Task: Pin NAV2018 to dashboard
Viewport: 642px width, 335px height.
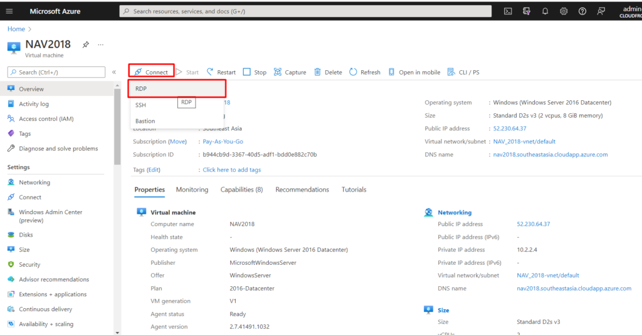Action: (x=85, y=44)
